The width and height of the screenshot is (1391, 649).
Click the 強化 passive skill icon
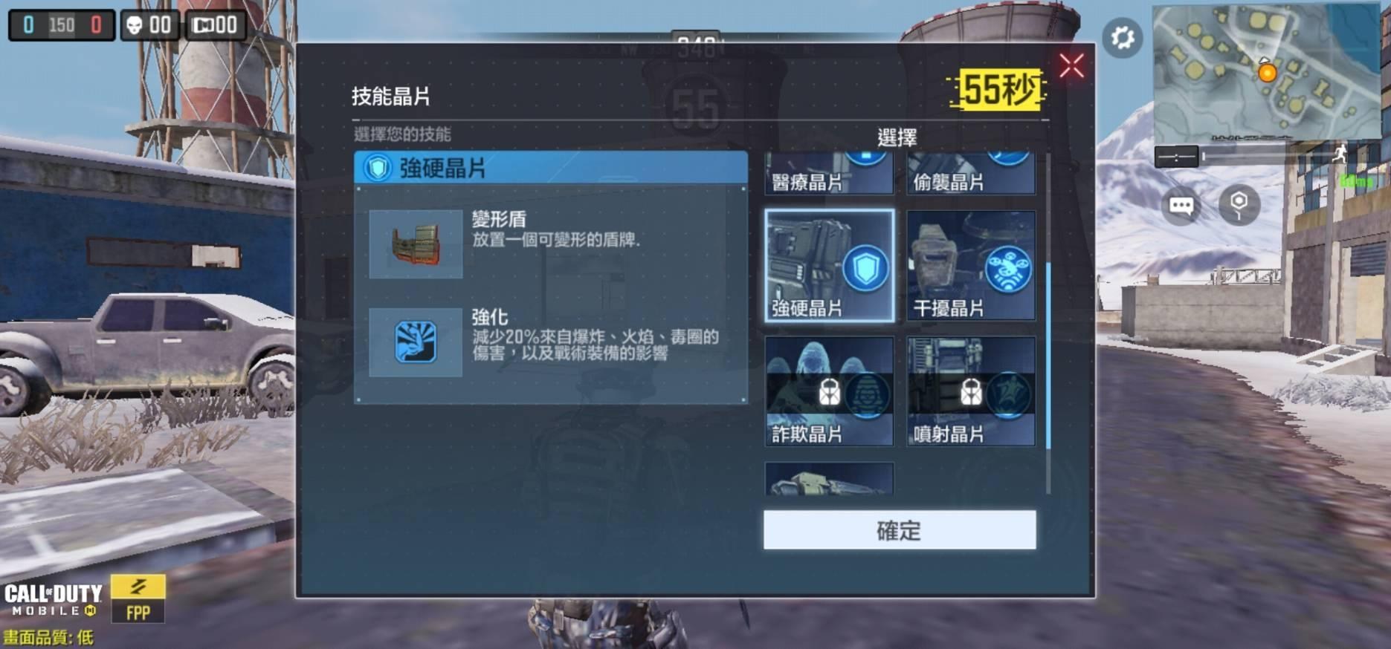pos(416,342)
